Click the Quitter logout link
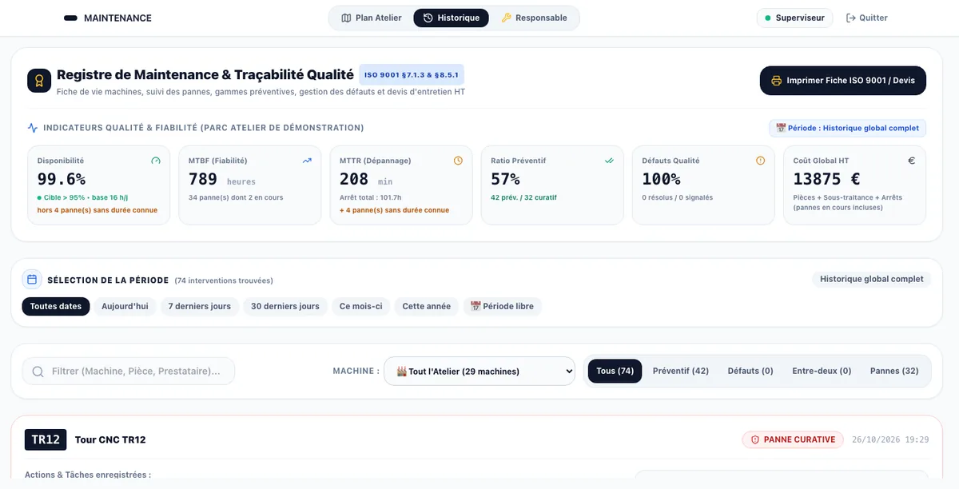Image resolution: width=959 pixels, height=489 pixels. pos(867,18)
